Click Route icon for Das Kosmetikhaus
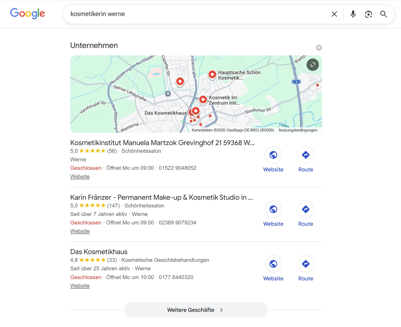 [306, 264]
